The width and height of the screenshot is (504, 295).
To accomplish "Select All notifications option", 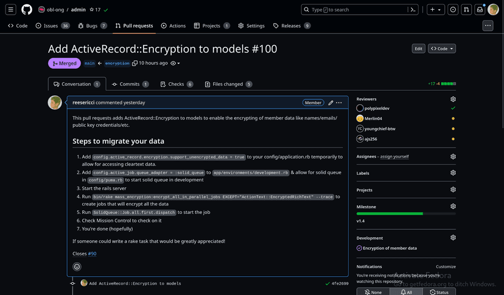I will tap(405, 292).
